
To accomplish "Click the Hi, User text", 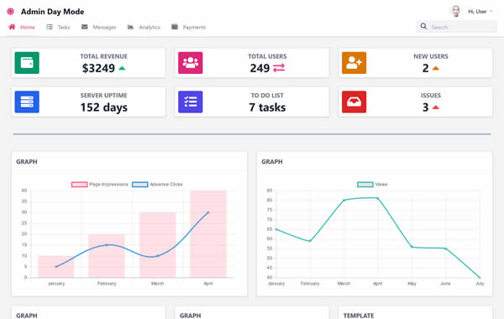I will point(477,12).
